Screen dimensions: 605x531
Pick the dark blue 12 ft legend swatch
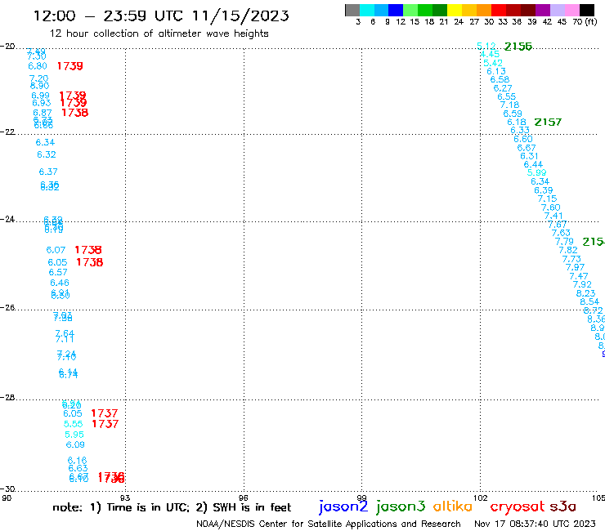coord(396,10)
